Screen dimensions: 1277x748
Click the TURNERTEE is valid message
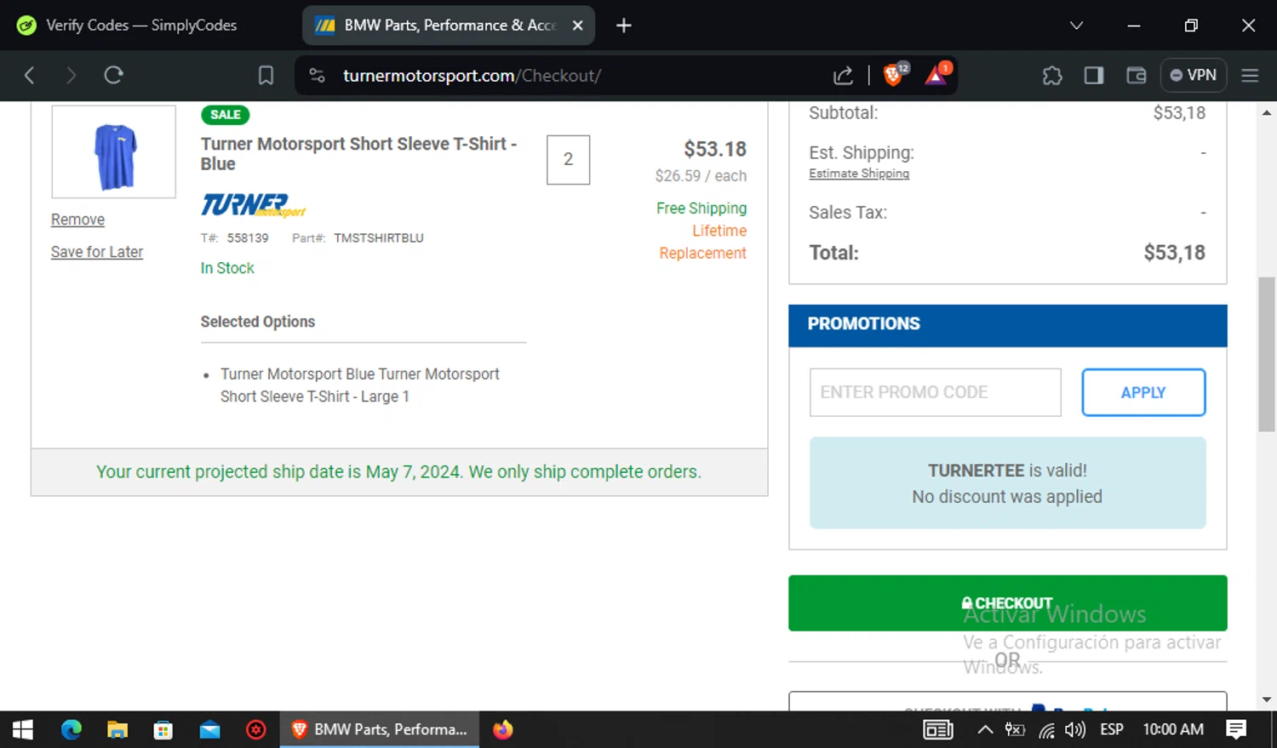point(1007,483)
